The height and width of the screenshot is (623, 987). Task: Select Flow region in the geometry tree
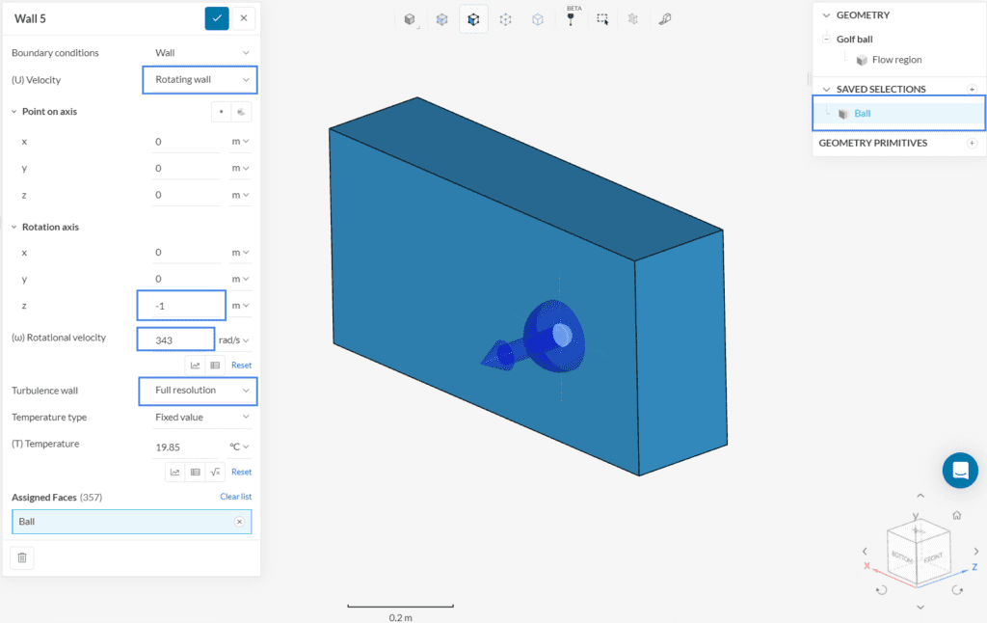click(x=896, y=60)
